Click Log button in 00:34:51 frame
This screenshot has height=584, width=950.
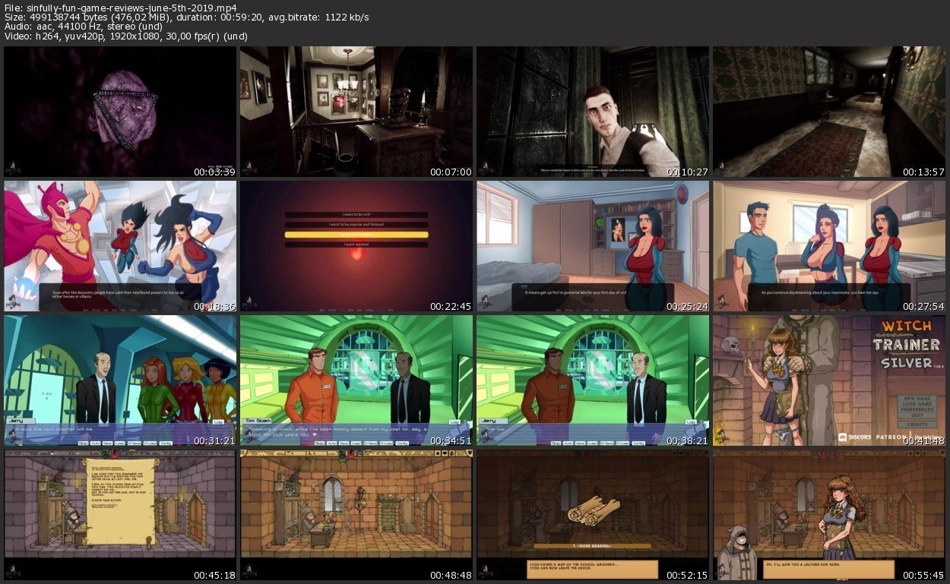pyautogui.click(x=454, y=421)
